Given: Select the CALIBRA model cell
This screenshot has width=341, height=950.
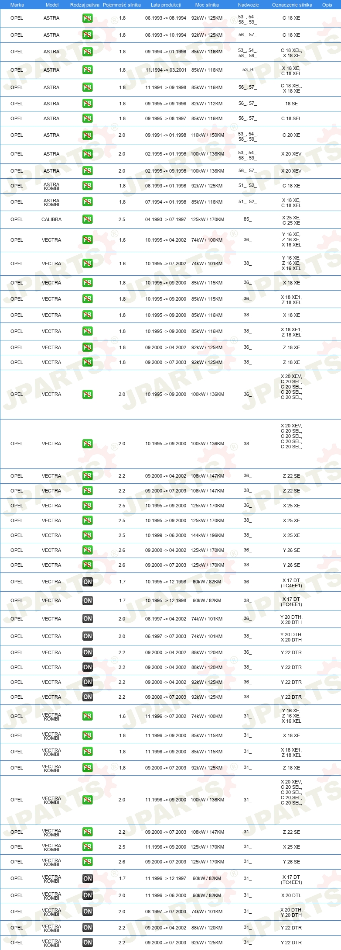Looking at the screenshot, I should tap(51, 219).
